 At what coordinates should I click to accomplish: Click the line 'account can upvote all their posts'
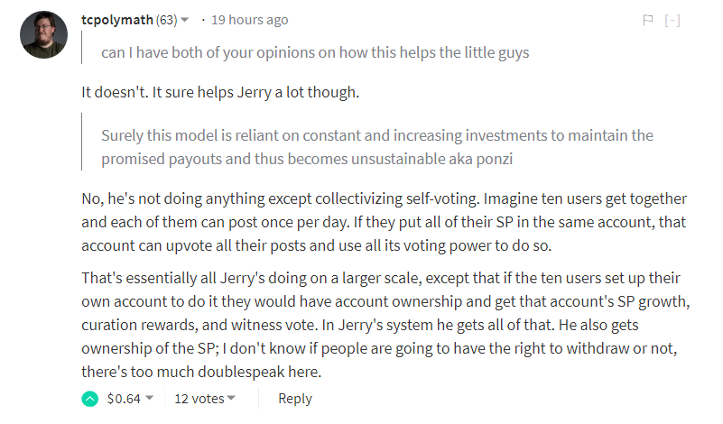point(316,245)
